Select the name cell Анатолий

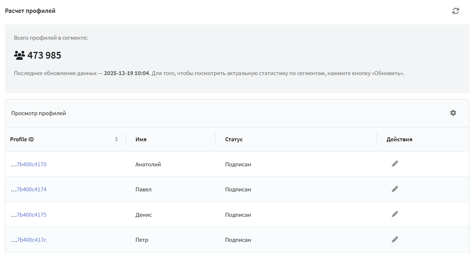tap(148, 165)
